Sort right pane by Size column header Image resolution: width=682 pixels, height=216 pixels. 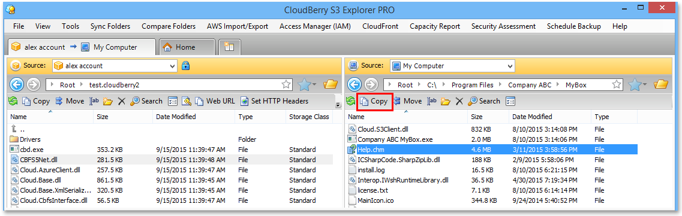point(488,117)
